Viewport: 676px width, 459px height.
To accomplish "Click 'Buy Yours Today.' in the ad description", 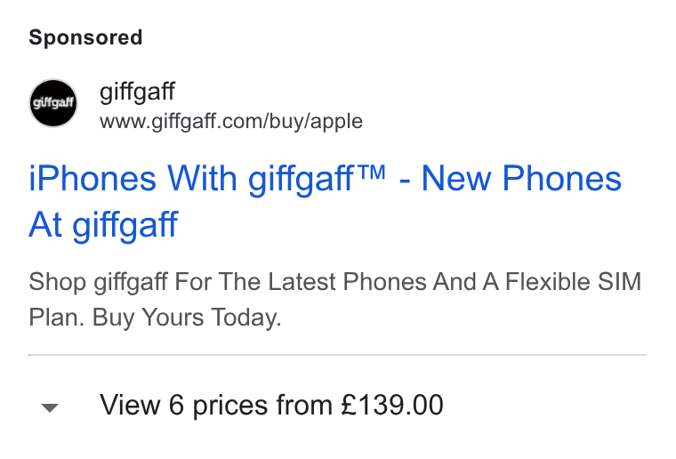I will click(x=187, y=318).
